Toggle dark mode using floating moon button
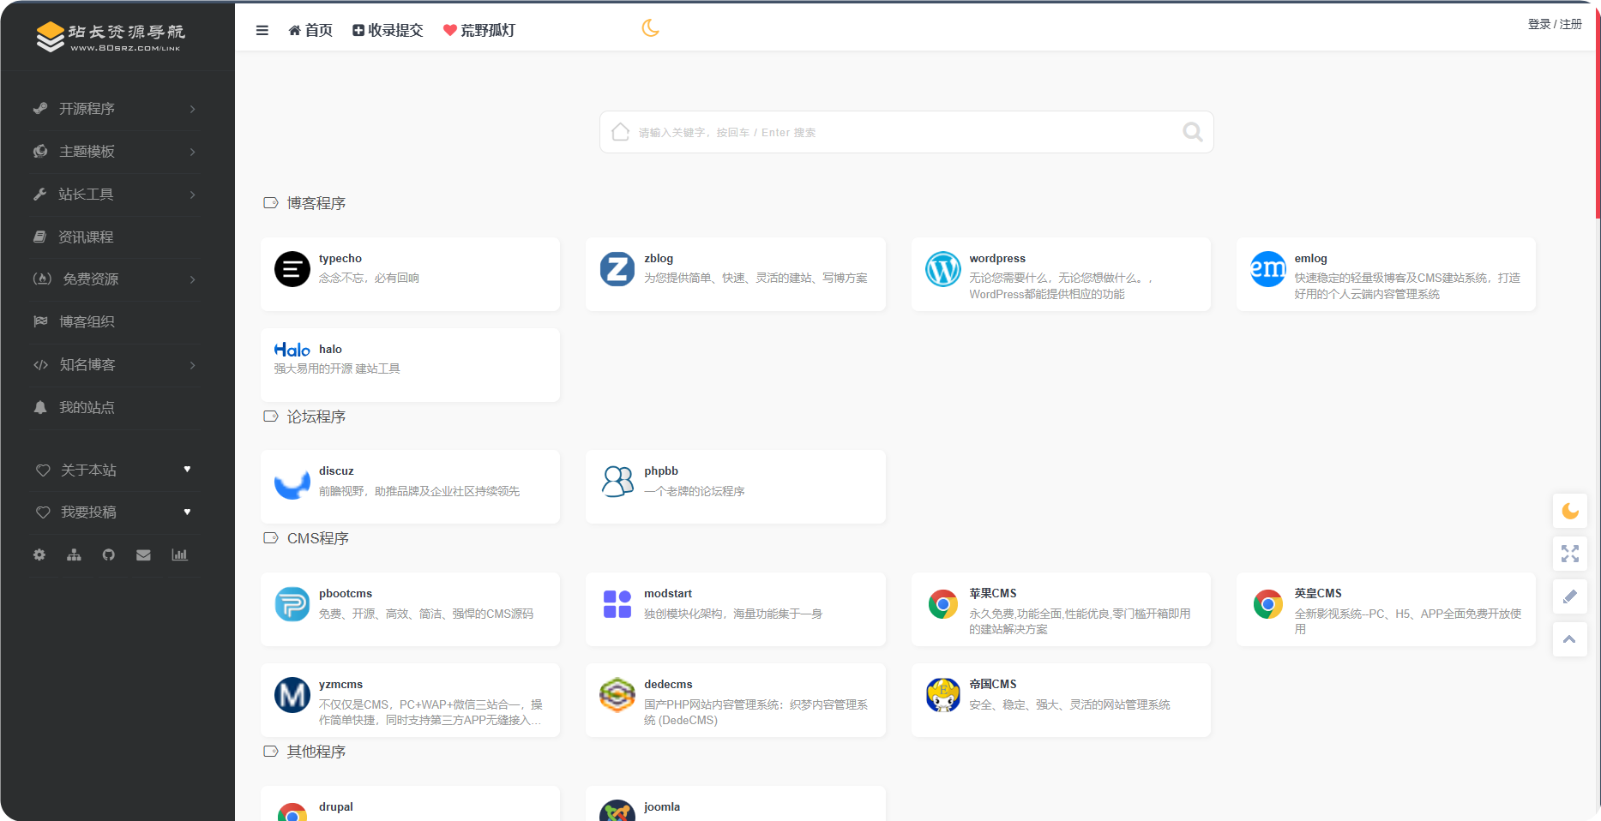1601x821 pixels. (x=1569, y=512)
